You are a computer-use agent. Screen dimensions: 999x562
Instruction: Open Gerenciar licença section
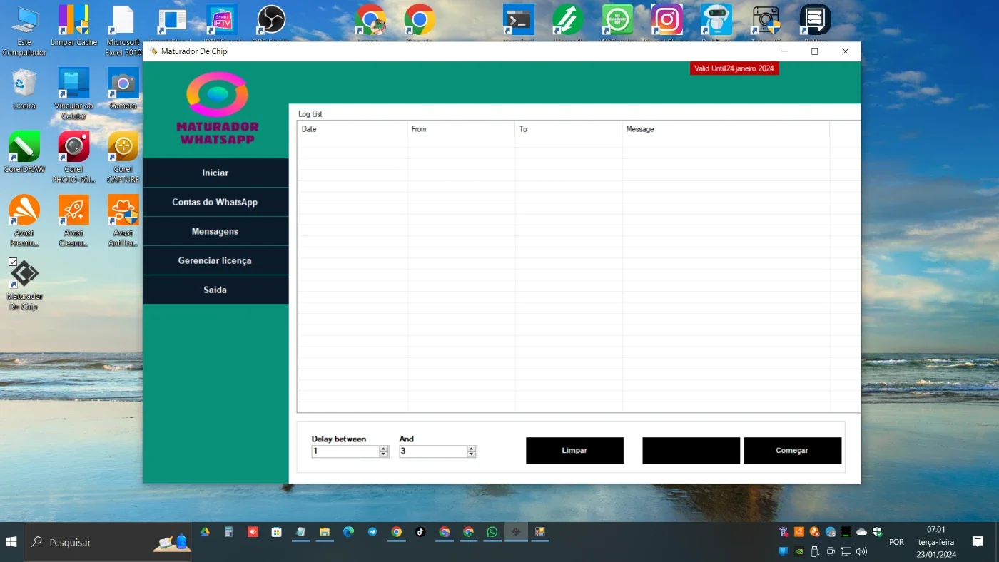click(215, 260)
